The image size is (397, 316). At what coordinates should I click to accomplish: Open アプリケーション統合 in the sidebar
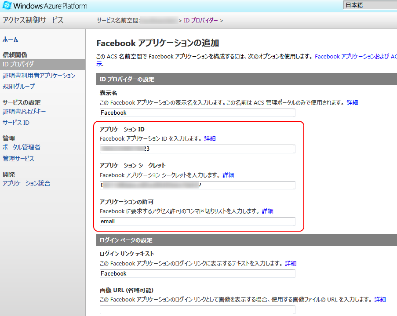pos(26,183)
